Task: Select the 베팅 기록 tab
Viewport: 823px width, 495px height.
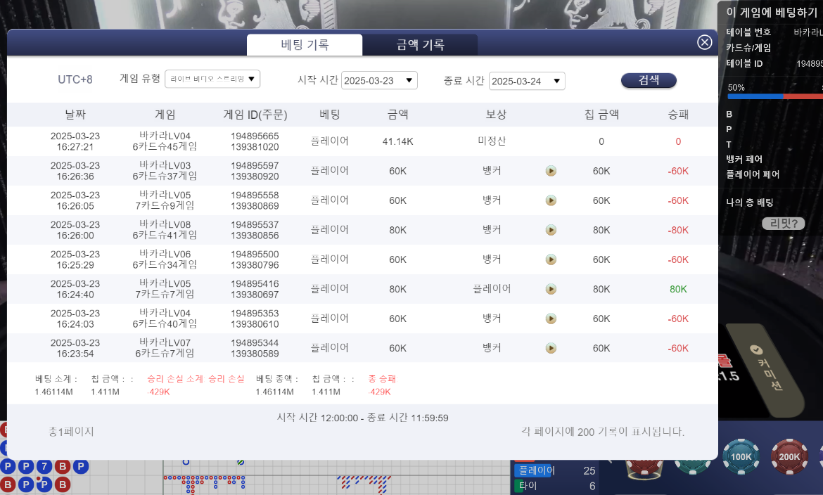Action: point(305,45)
